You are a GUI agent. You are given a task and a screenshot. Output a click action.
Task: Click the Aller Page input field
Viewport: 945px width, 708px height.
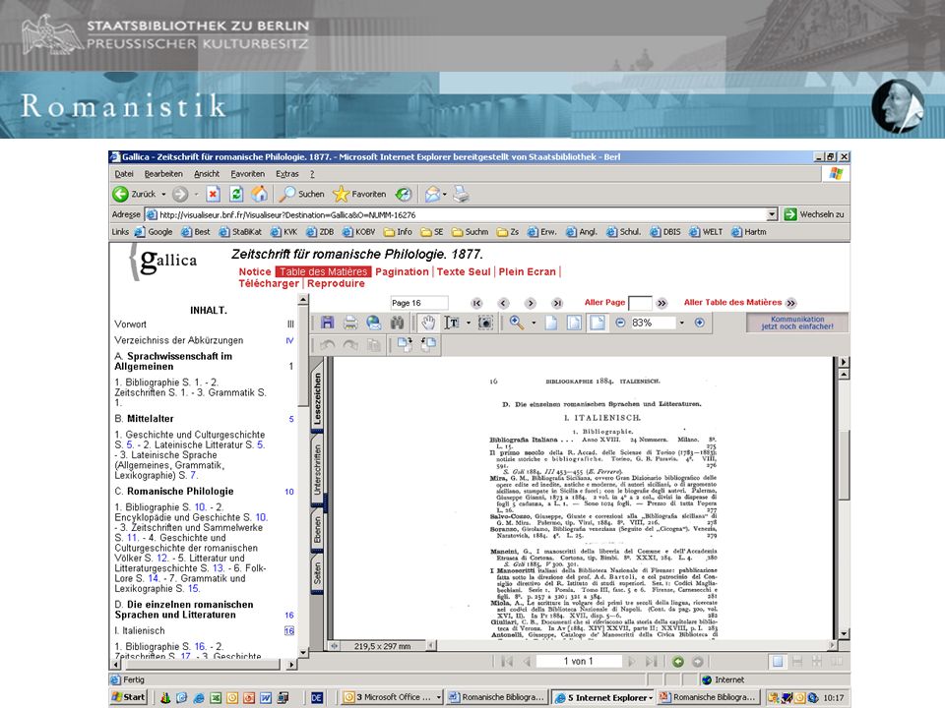(x=640, y=303)
